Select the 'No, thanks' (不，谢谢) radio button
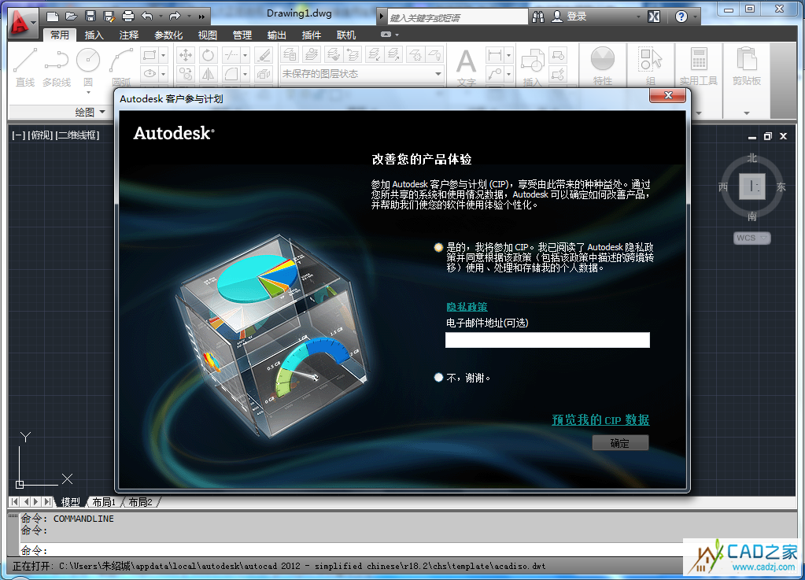The height and width of the screenshot is (580, 805). click(438, 378)
